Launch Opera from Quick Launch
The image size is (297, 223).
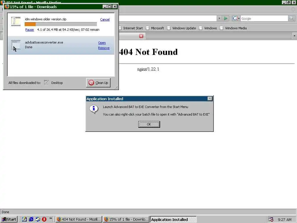pos(44,220)
